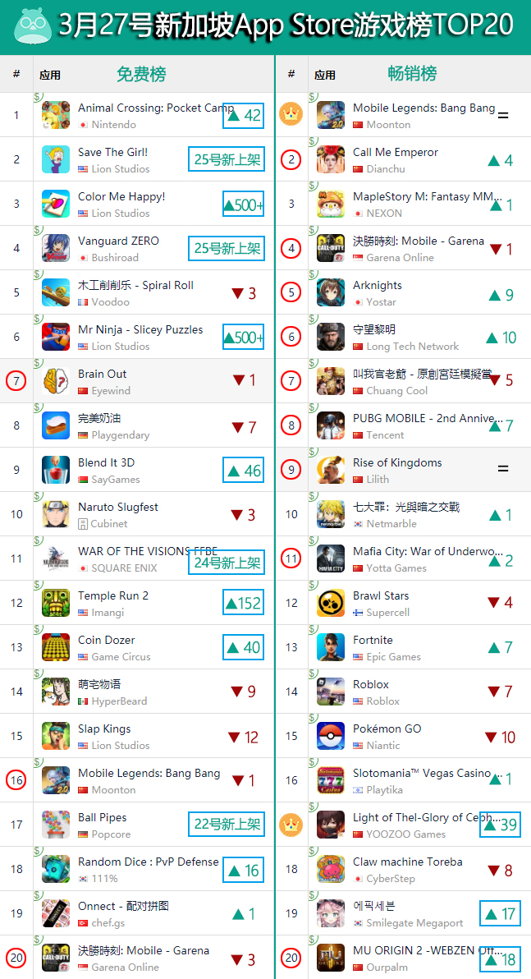This screenshot has height=979, width=531.
Task: Open the Coin Dozer app icon
Action: [56, 647]
